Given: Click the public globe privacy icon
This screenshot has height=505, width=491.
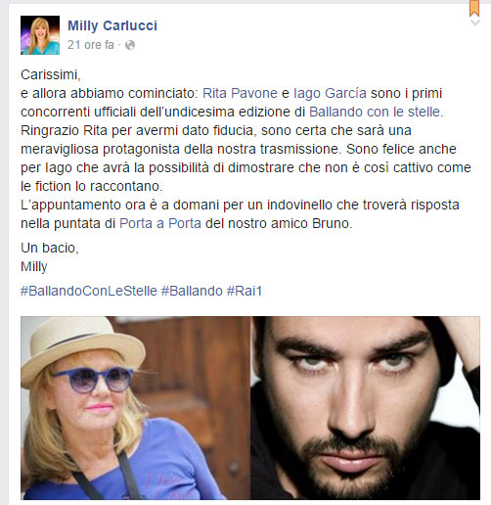Looking at the screenshot, I should (x=130, y=45).
